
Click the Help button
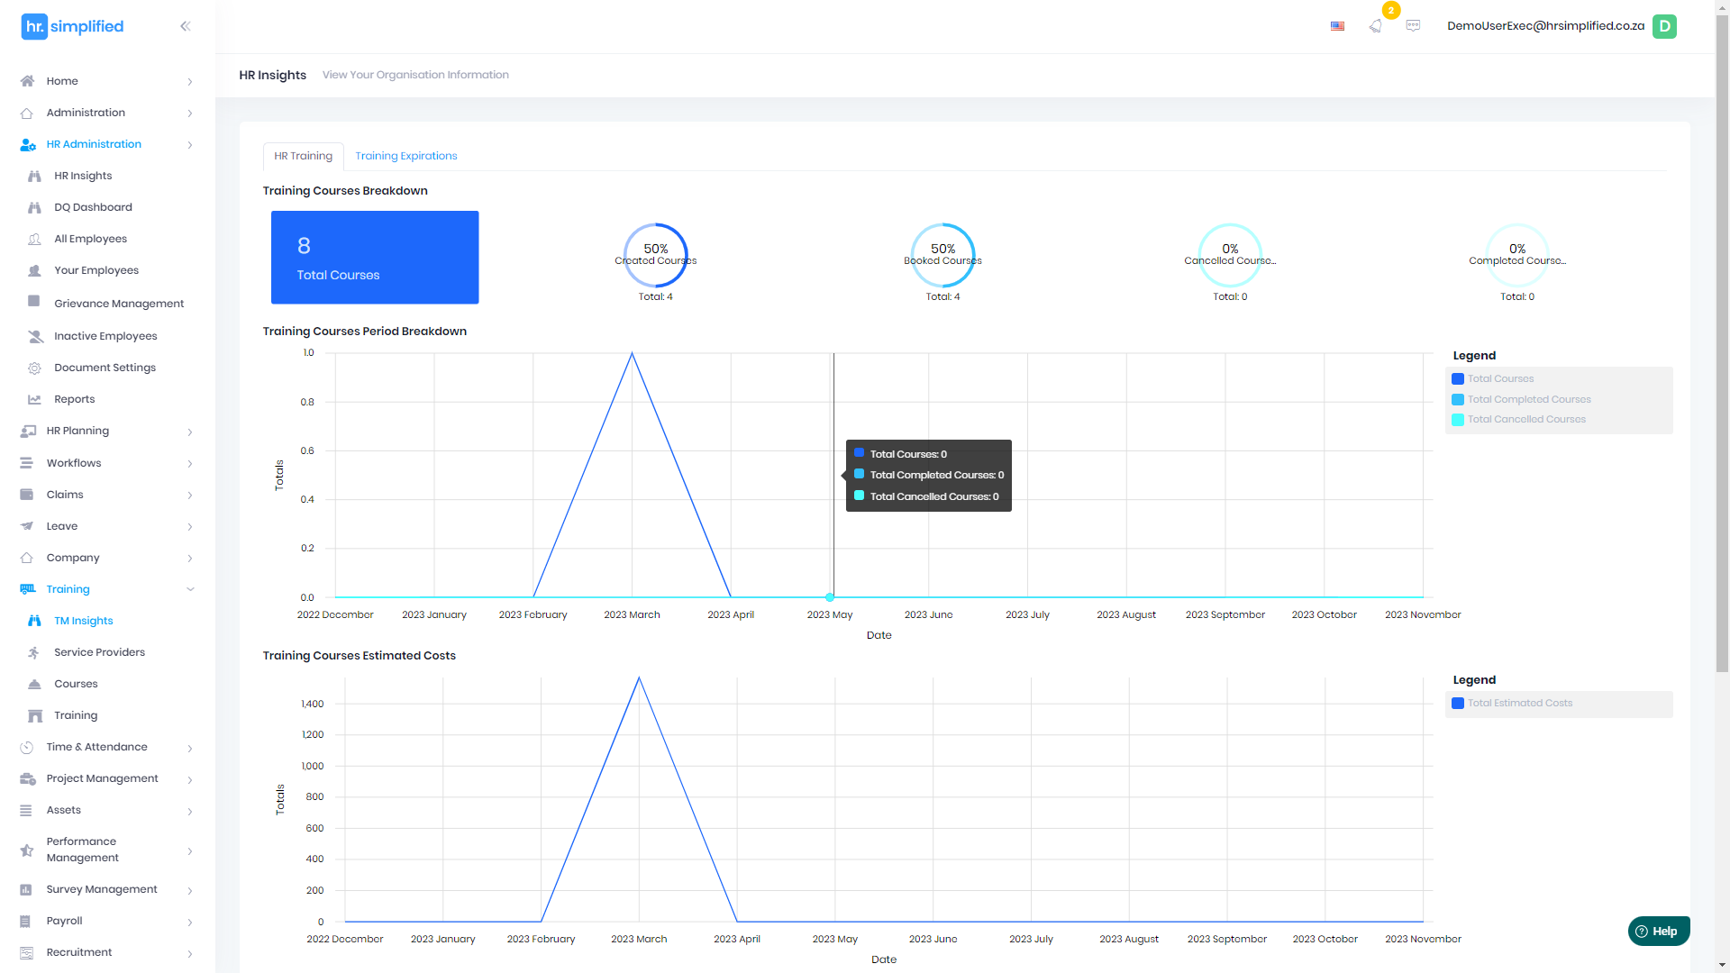[x=1658, y=931]
